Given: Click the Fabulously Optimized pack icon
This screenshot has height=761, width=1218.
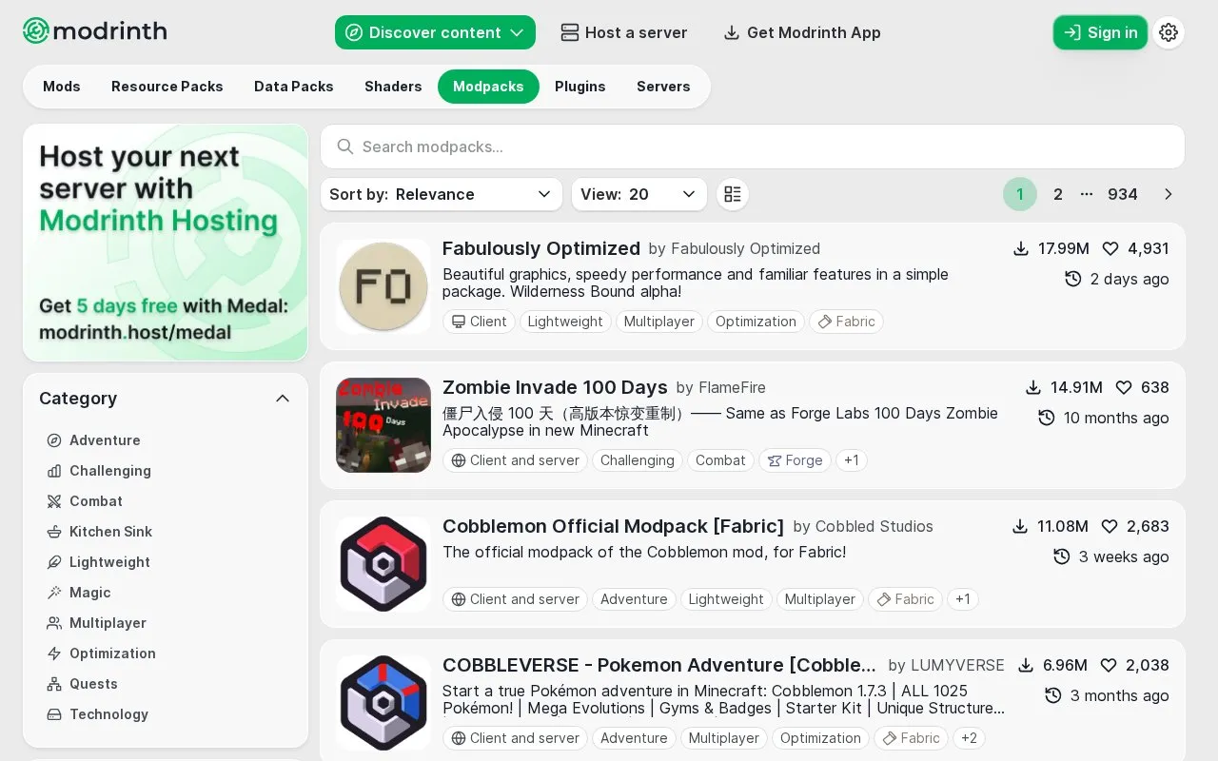Looking at the screenshot, I should coord(383,286).
